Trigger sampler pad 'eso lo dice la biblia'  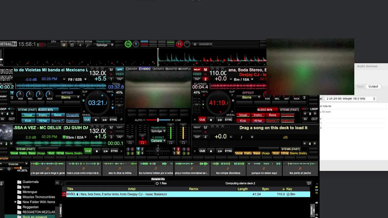[x=120, y=168]
